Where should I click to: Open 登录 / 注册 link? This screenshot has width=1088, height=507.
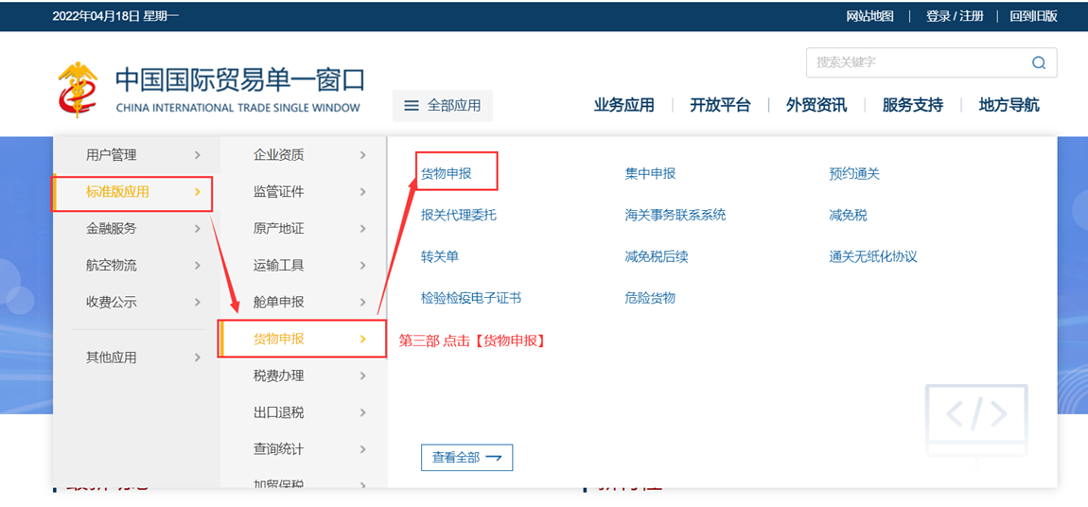click(955, 16)
